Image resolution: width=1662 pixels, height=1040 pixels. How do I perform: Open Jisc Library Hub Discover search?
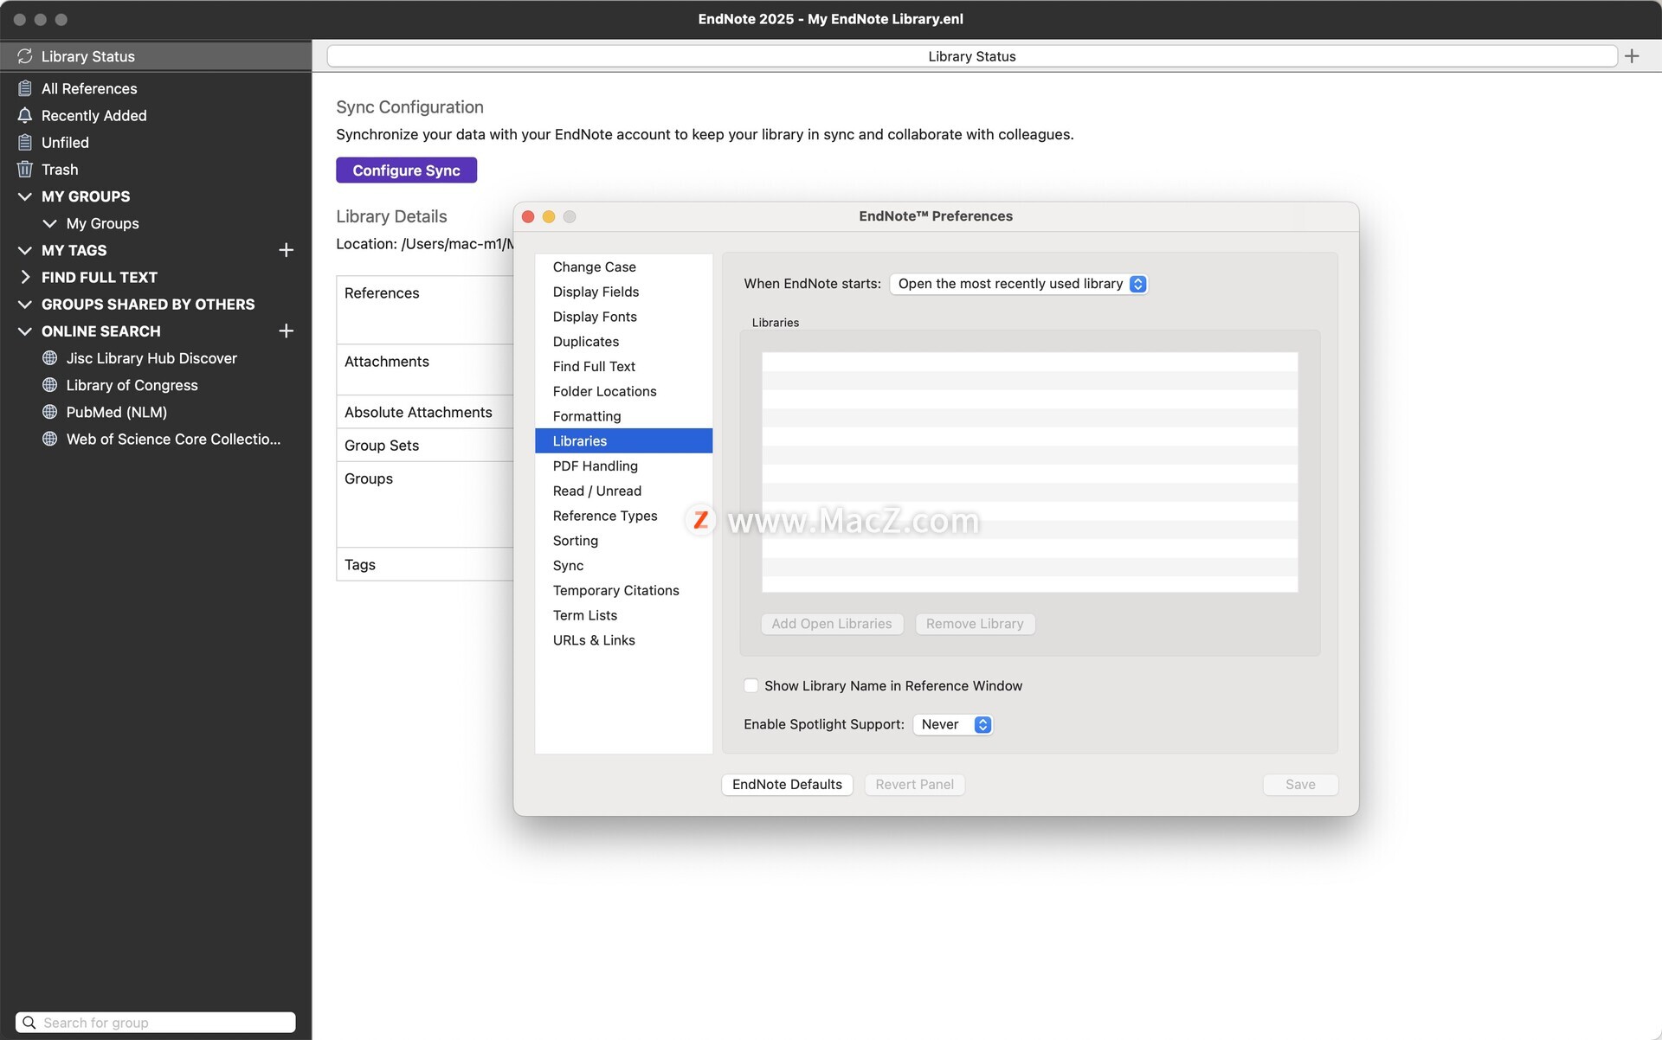click(x=156, y=358)
